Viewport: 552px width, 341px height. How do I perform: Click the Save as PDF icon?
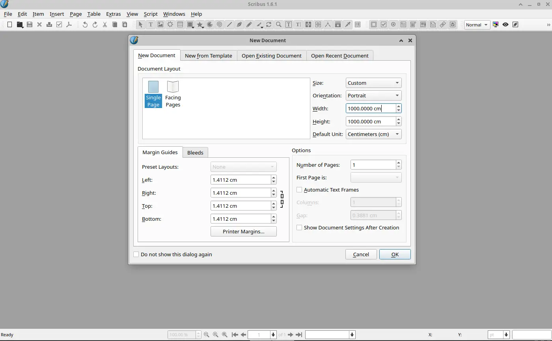click(69, 24)
